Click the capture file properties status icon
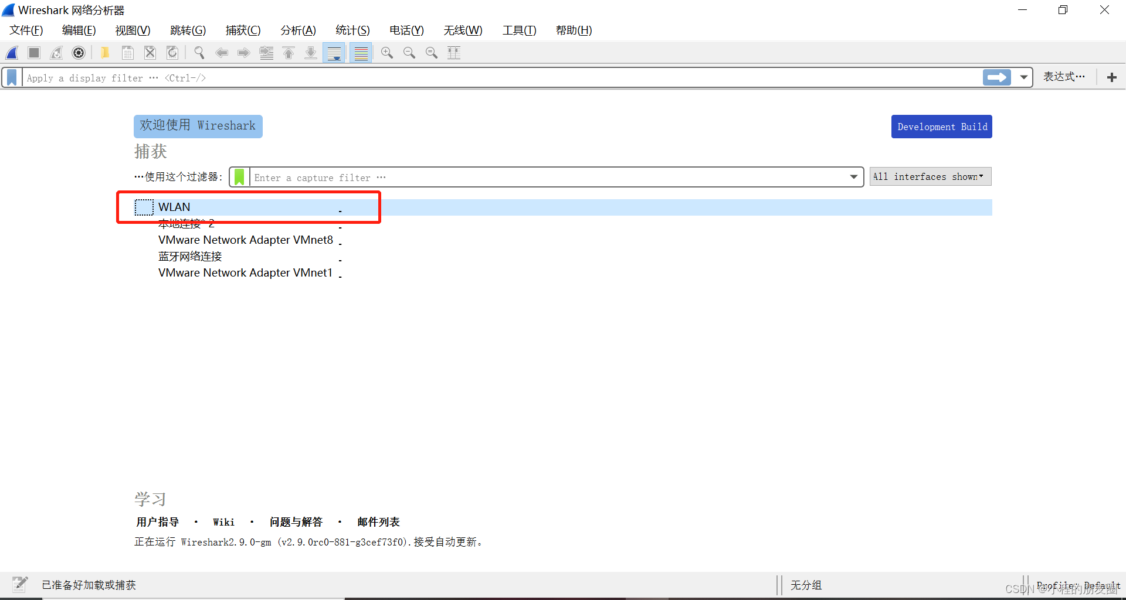 [20, 584]
